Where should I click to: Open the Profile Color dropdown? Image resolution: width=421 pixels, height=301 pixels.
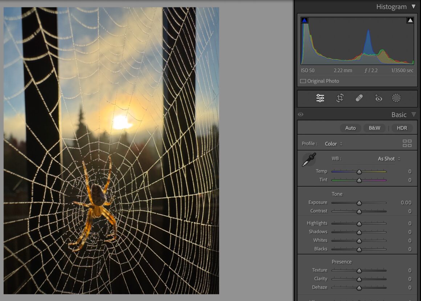click(x=334, y=144)
